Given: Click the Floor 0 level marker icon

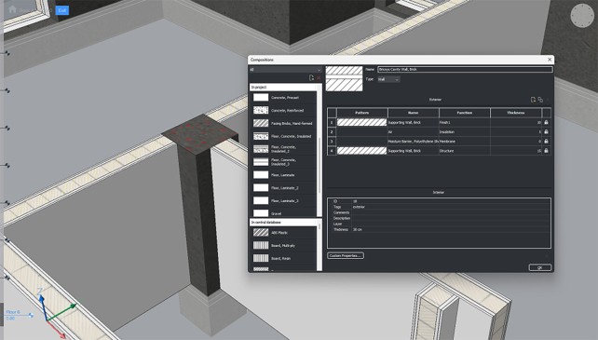Looking at the screenshot, I should (31, 315).
